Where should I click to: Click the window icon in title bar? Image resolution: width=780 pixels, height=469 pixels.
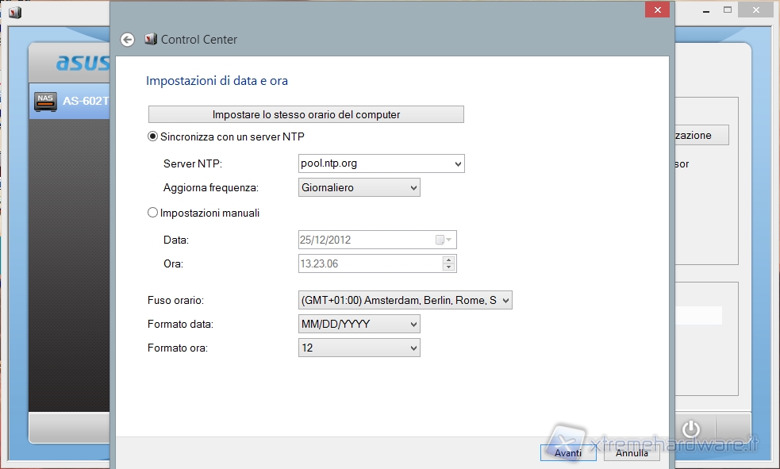tap(15, 12)
